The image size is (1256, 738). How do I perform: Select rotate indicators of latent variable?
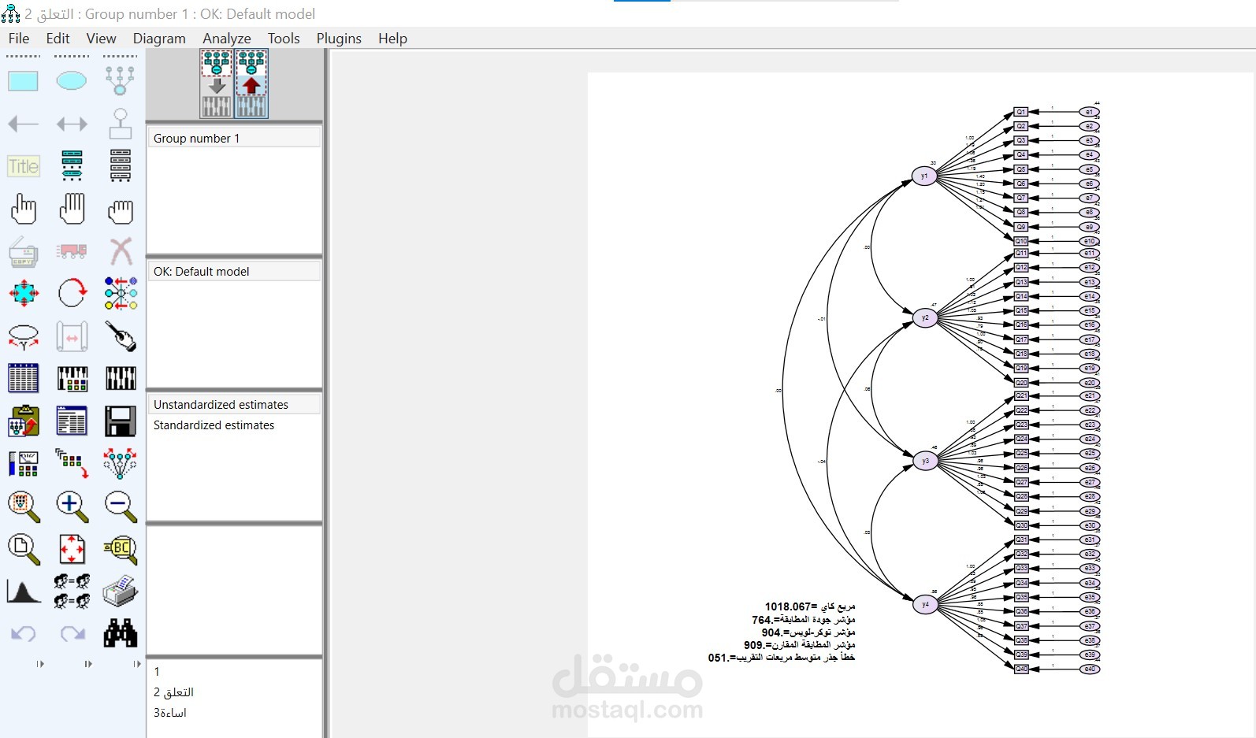(72, 294)
